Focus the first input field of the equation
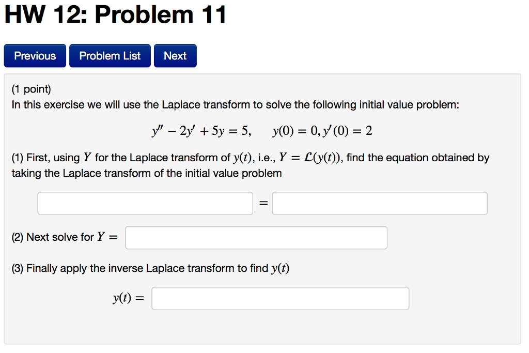The image size is (529, 353). pos(145,203)
